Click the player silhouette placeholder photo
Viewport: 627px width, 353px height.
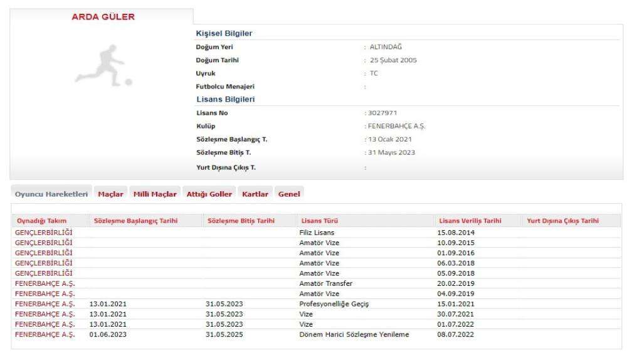[x=102, y=66]
